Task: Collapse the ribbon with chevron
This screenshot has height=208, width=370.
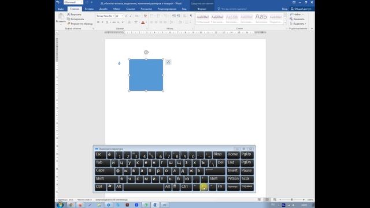Action: point(312,28)
